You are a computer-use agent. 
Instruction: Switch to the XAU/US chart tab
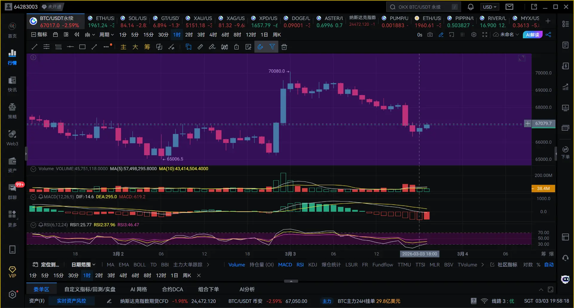pos(199,22)
